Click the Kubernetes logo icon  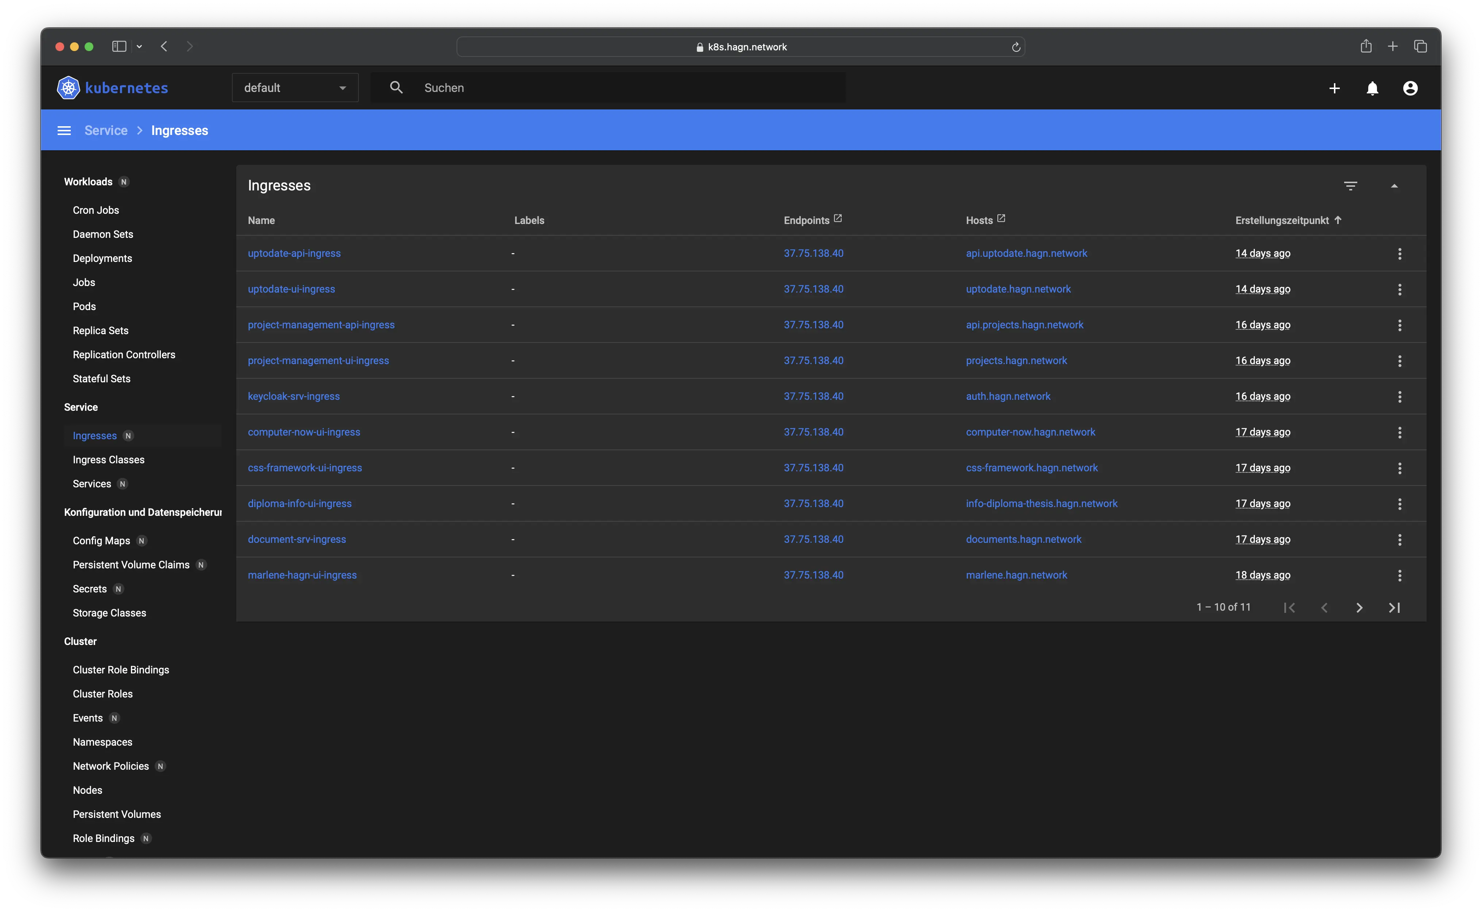(x=68, y=88)
